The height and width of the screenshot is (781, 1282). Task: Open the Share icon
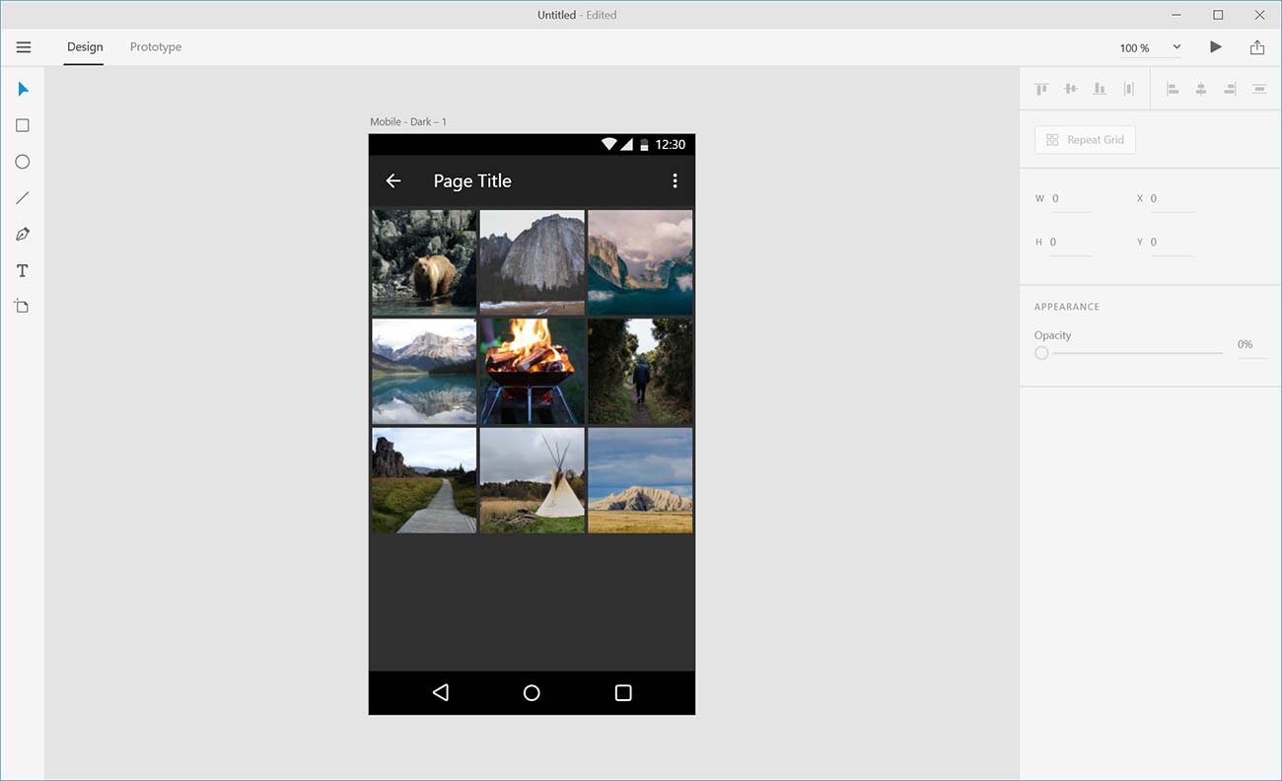[x=1257, y=47]
